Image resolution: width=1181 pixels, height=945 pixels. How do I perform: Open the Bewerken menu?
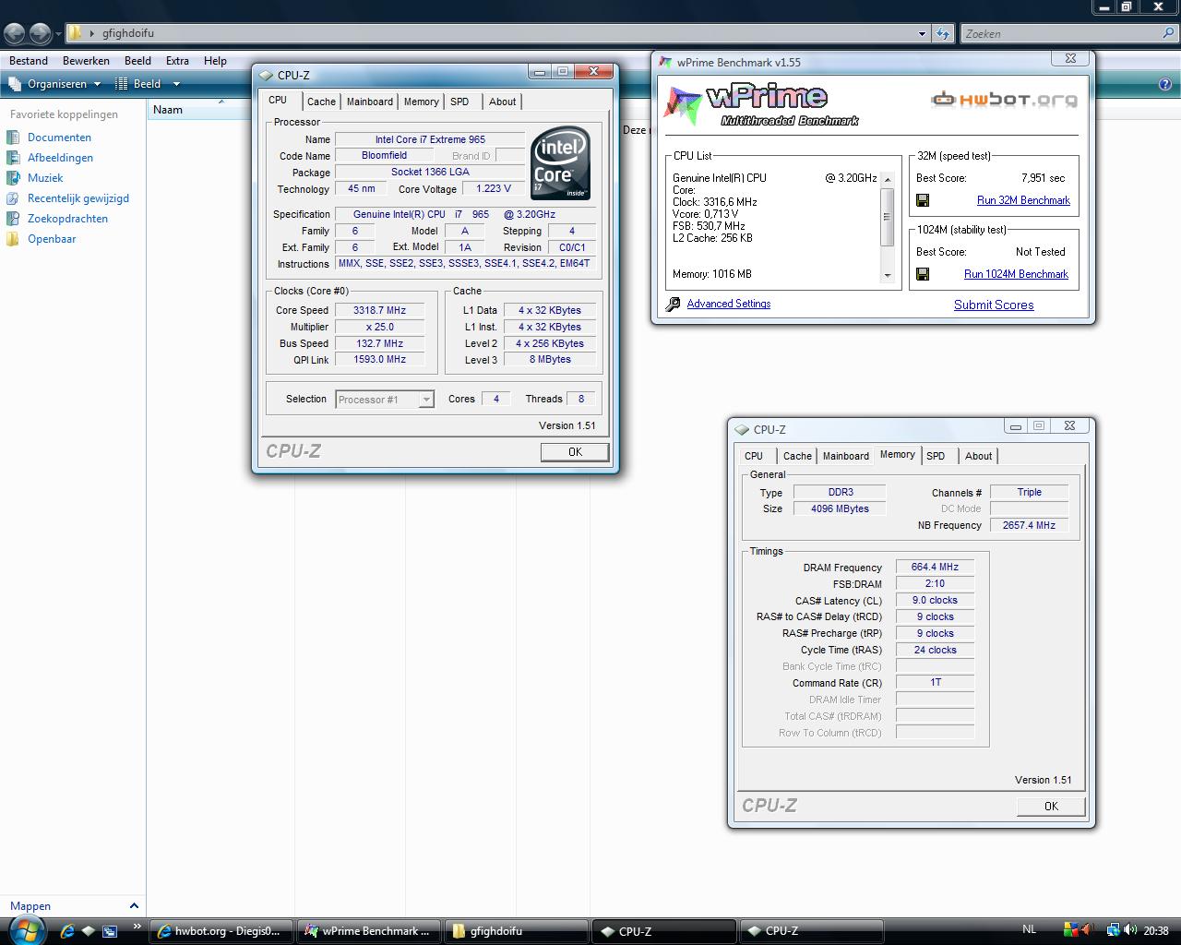tap(86, 61)
